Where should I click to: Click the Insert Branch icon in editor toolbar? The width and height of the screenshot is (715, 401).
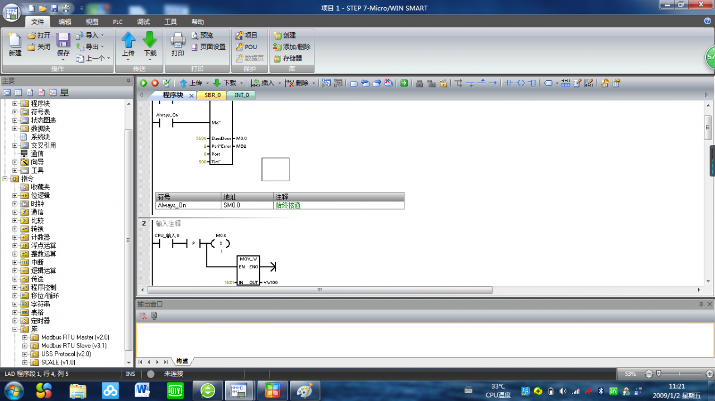pyautogui.click(x=459, y=83)
